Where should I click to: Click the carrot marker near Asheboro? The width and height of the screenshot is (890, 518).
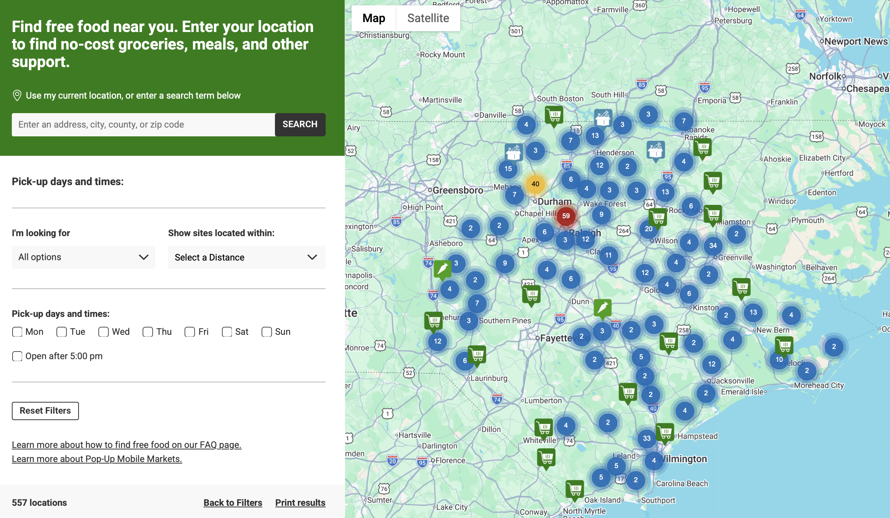click(x=442, y=269)
